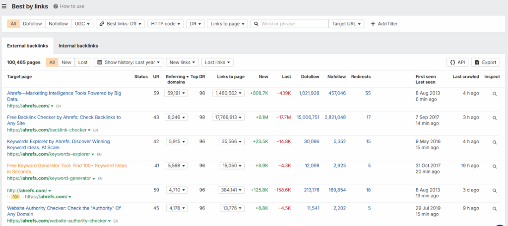This screenshot has width=508, height=226.
Task: Open https://ahrefs.com/keyword-generator URL
Action: (x=49, y=178)
